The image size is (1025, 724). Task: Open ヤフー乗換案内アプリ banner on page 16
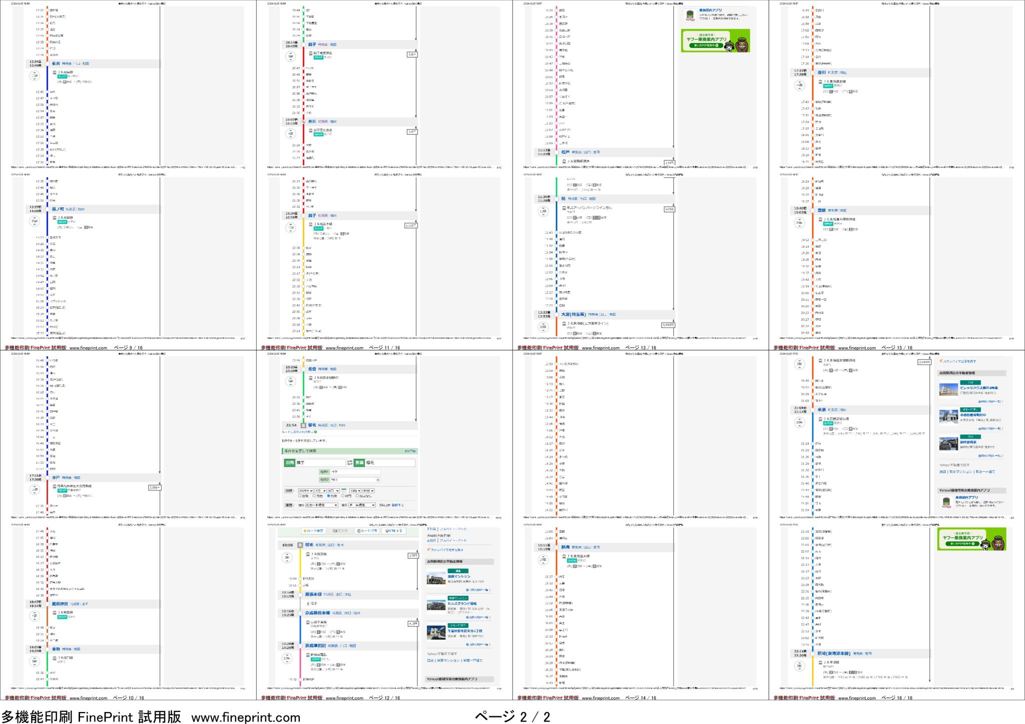click(971, 539)
